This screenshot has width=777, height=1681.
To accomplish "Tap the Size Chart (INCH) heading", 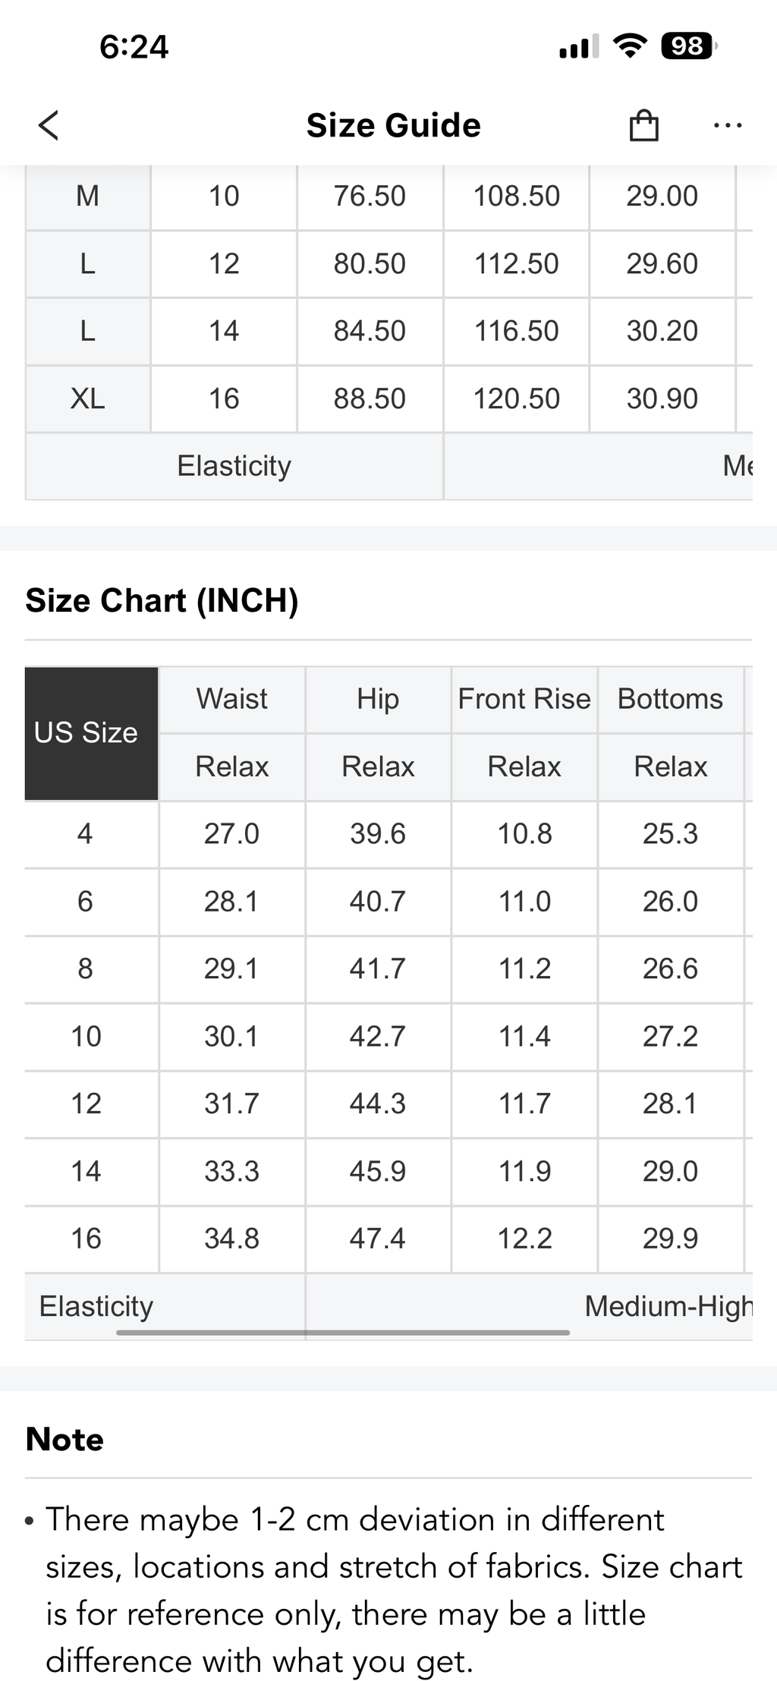I will tap(162, 600).
